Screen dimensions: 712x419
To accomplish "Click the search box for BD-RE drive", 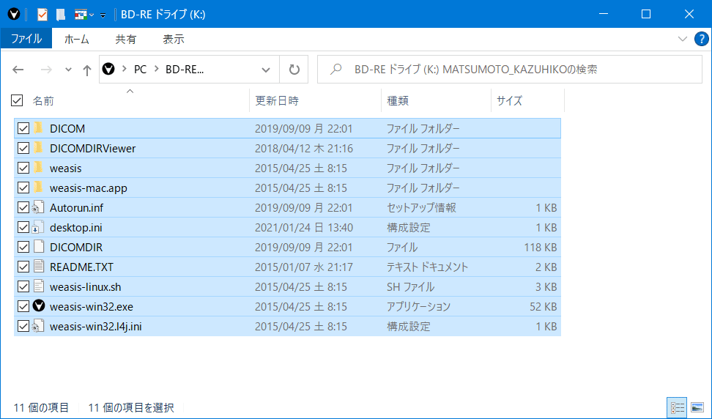I will (510, 70).
